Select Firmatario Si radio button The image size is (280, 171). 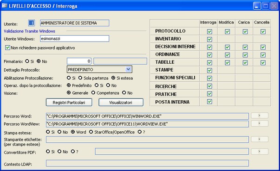point(27,61)
